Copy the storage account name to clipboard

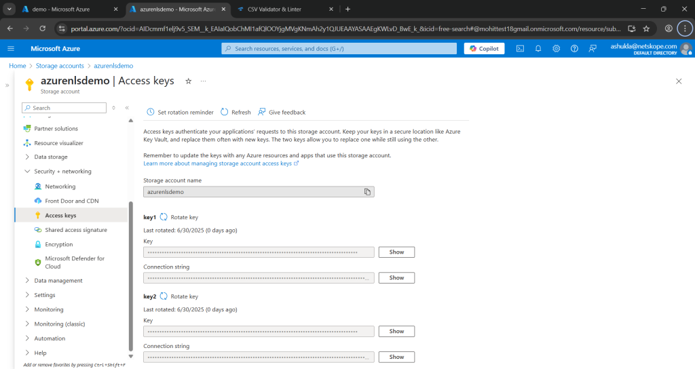tap(367, 192)
